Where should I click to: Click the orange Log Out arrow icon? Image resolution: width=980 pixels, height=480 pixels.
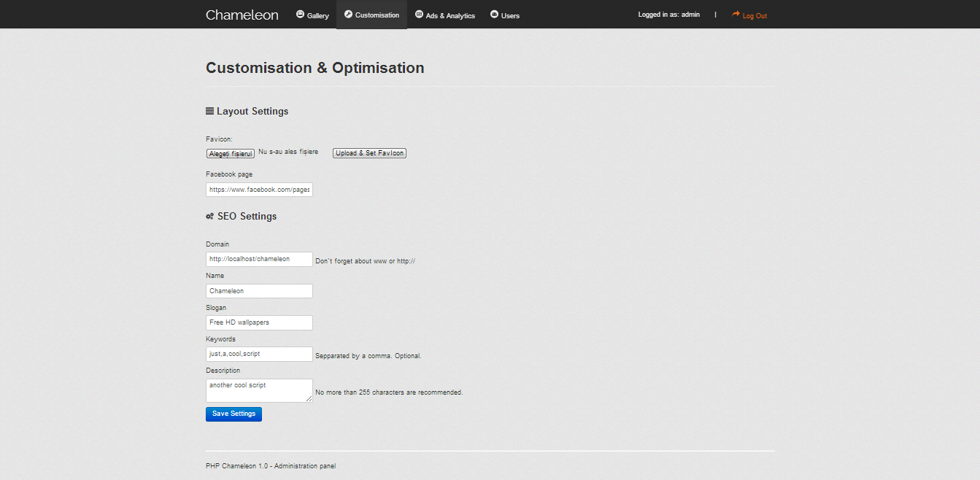(x=736, y=15)
